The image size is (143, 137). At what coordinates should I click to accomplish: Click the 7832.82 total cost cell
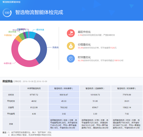[x=64, y=107]
